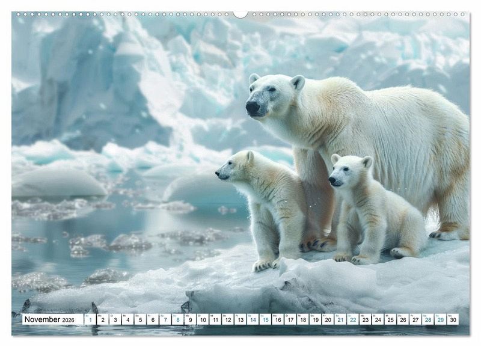This screenshot has width=481, height=347.
Task: Pick day 11 in the calendar strip
Action: (215, 319)
